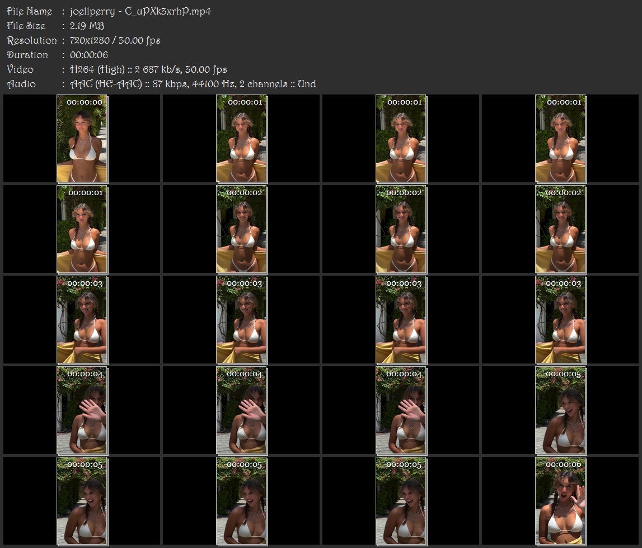Open the last thumbnail stamped 00:00:04
Screen dimensions: 642x548
(401, 410)
